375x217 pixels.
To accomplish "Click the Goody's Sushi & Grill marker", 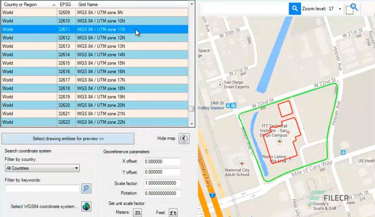I will click(x=310, y=206).
